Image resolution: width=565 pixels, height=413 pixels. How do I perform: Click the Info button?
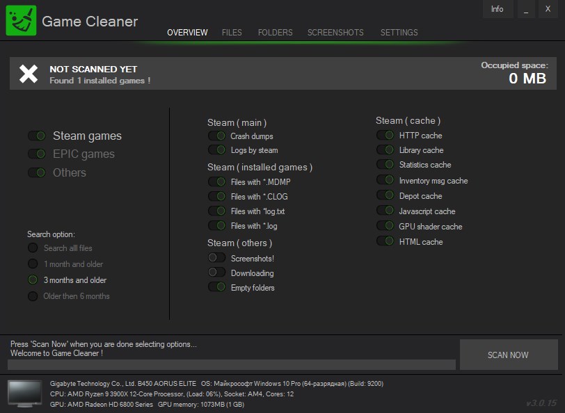[498, 9]
